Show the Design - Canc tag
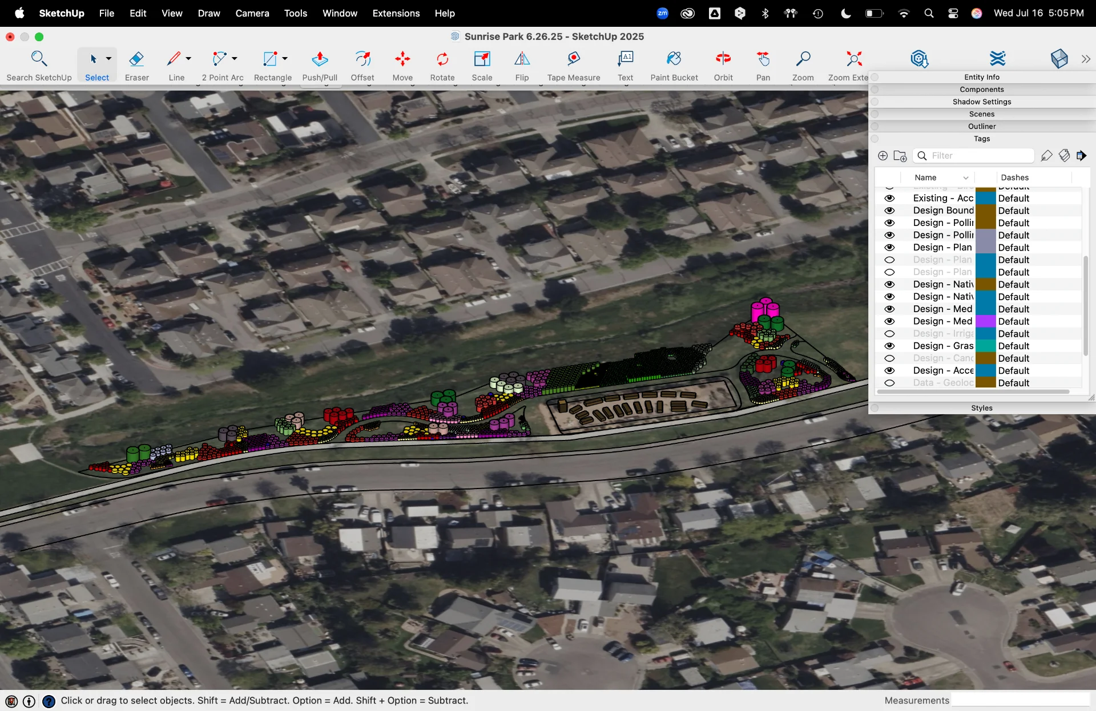This screenshot has width=1096, height=711. (889, 358)
